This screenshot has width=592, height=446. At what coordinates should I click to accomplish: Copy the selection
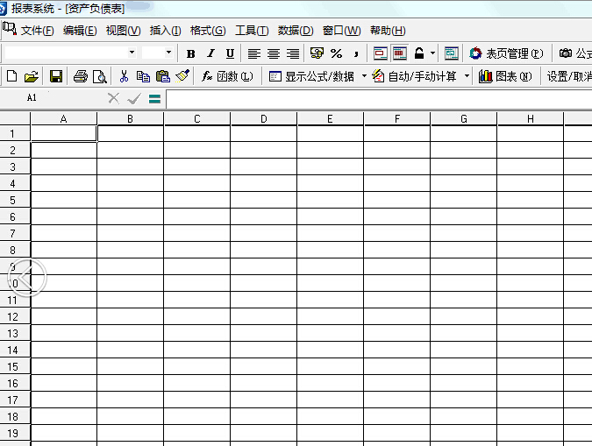pos(143,76)
